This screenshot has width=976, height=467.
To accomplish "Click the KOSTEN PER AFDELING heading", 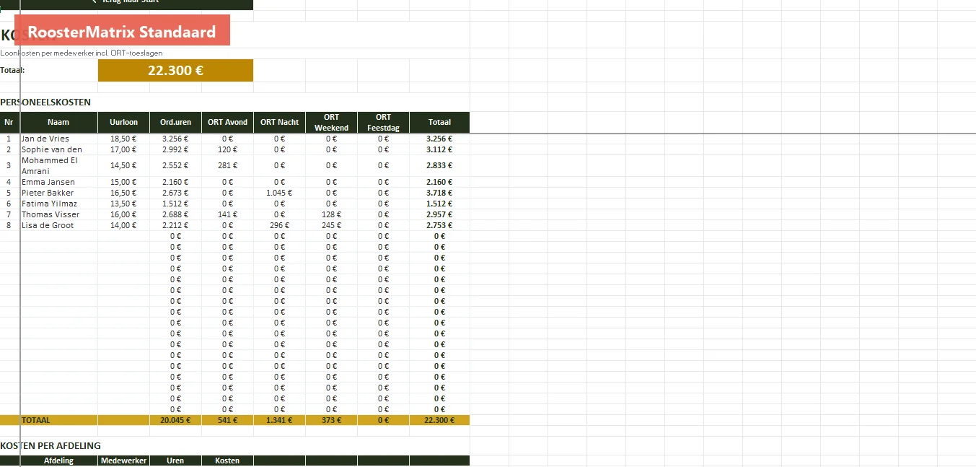I will tap(50, 446).
